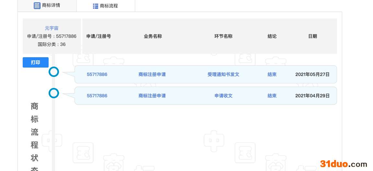This screenshot has width=373, height=171.
Task: Click 55717886 in the 受理通知书发文 row
Action: (x=97, y=74)
